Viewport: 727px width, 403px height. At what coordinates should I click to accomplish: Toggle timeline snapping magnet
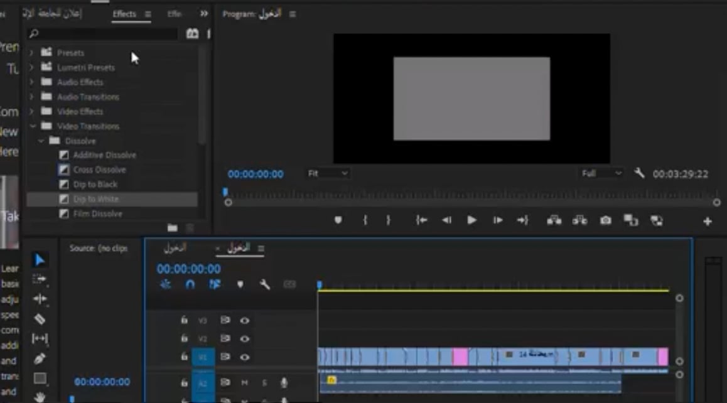pyautogui.click(x=190, y=284)
